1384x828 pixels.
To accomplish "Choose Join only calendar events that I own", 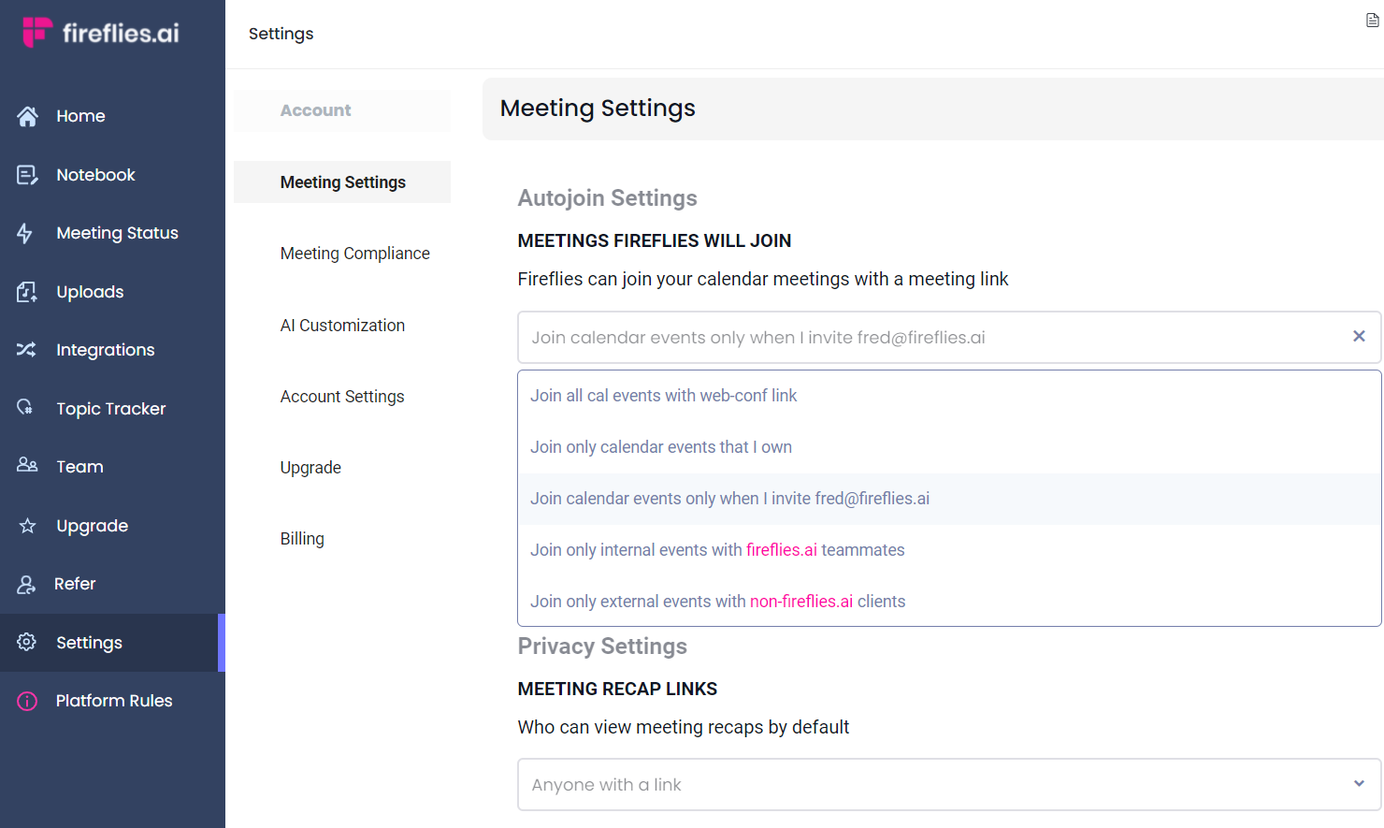I will pyautogui.click(x=949, y=447).
